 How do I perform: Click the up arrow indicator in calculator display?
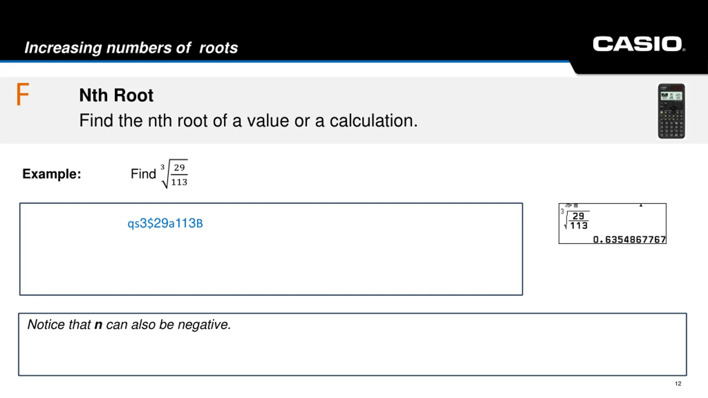click(641, 205)
